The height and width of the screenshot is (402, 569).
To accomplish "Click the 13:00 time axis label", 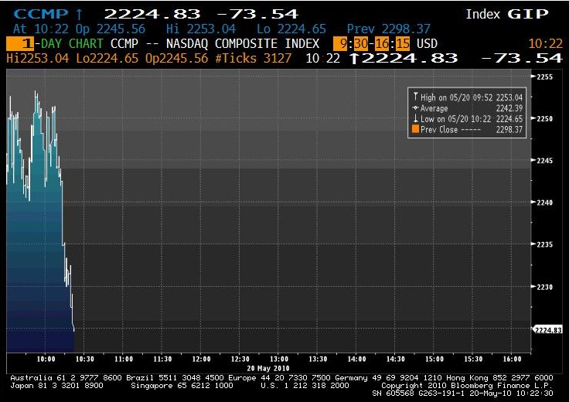I will [x=278, y=359].
